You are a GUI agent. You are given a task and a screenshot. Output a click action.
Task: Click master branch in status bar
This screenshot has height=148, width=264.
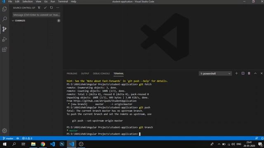(x=8, y=139)
